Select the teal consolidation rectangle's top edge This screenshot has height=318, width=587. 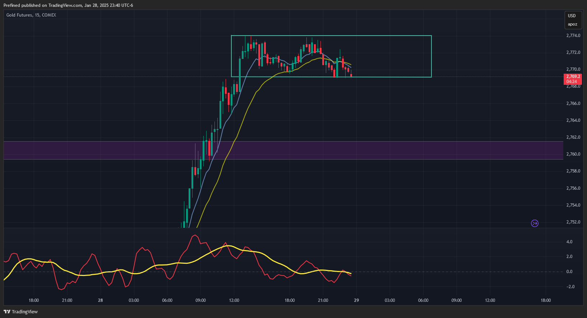331,36
